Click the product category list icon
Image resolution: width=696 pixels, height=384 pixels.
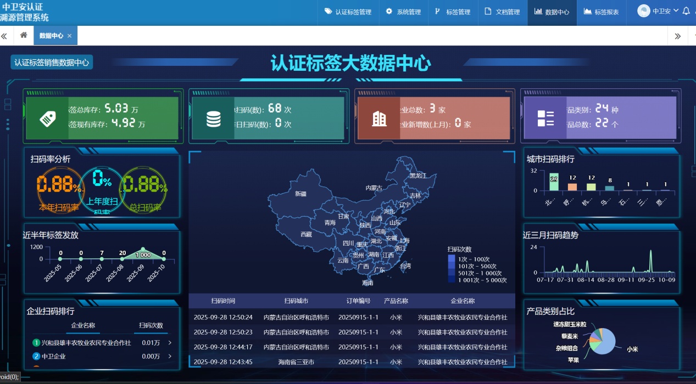[x=545, y=117]
